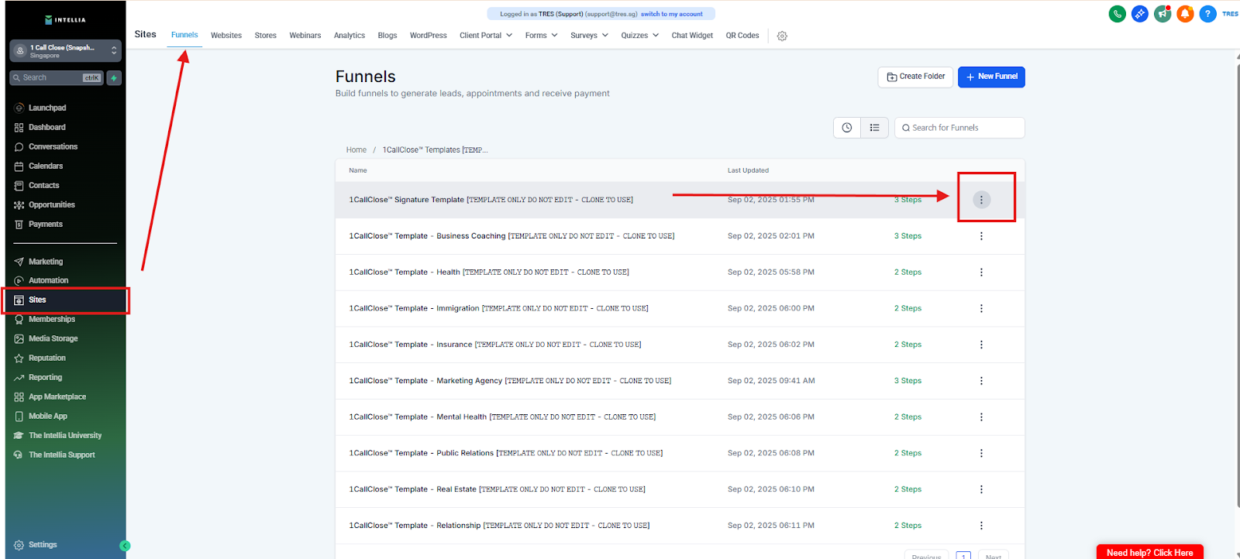Open three-dot menu for Public Relations template
This screenshot has height=559, width=1240.
(x=981, y=453)
